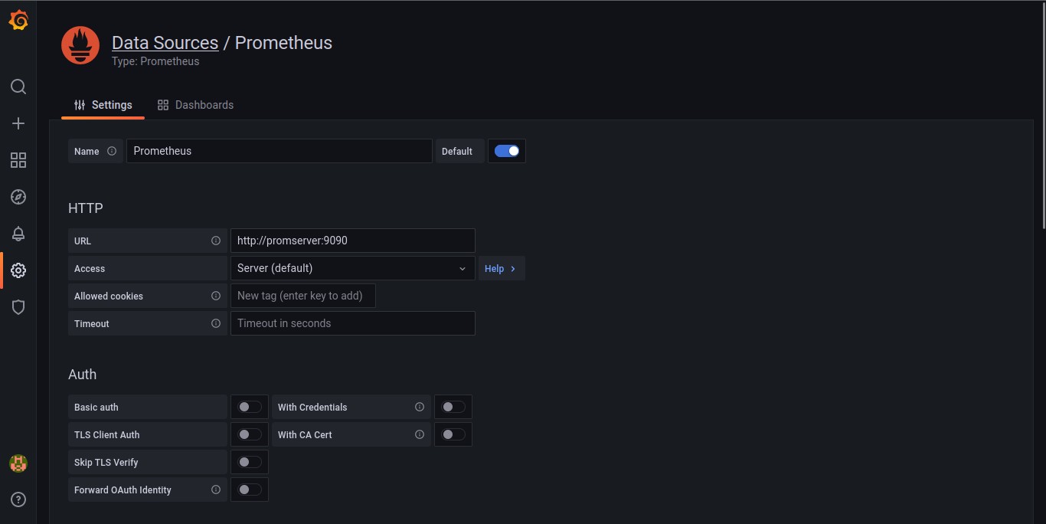Click the info icon for Forward OAuth Identity
Image resolution: width=1046 pixels, height=524 pixels.
click(216, 490)
